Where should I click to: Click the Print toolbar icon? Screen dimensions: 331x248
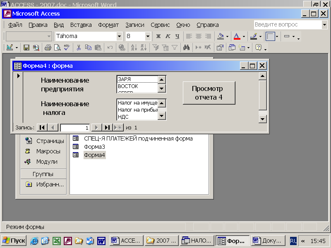pyautogui.click(x=48, y=48)
